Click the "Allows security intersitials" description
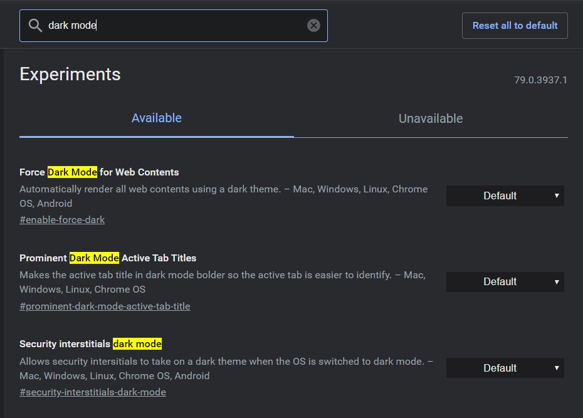This screenshot has height=418, width=583. 226,368
